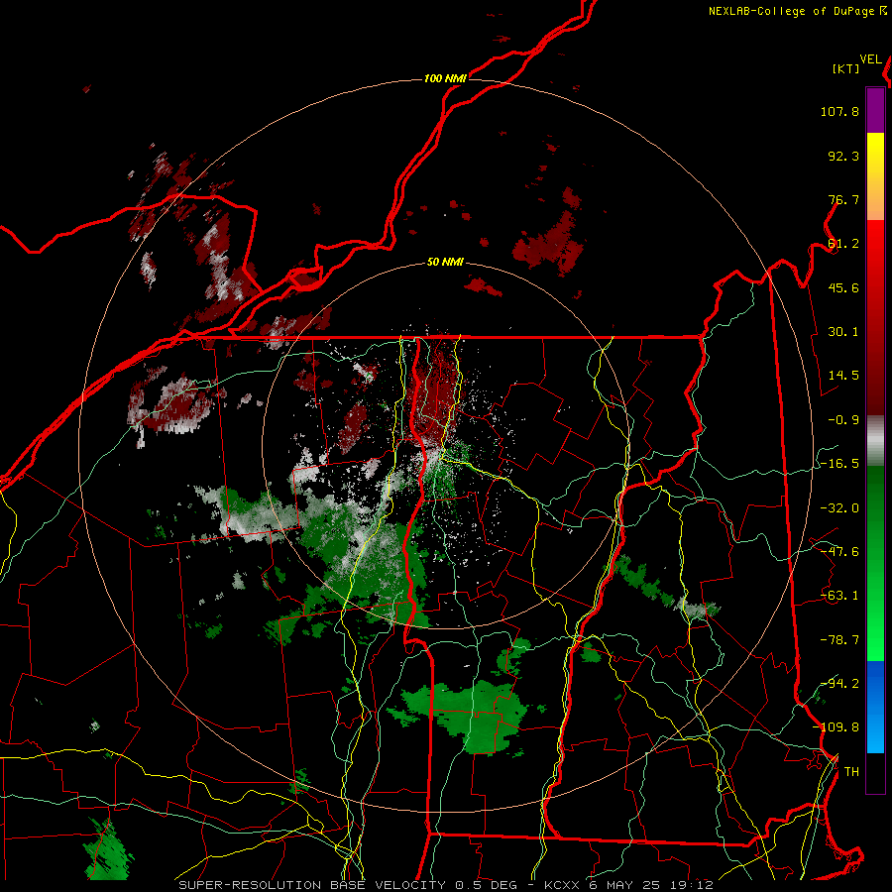Click the Super-Resolution Base Velocity caption at bottom
Image resolution: width=892 pixels, height=892 pixels.
tap(445, 885)
